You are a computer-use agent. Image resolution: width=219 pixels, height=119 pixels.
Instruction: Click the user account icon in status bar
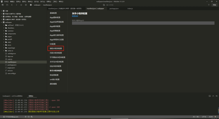point(4,117)
